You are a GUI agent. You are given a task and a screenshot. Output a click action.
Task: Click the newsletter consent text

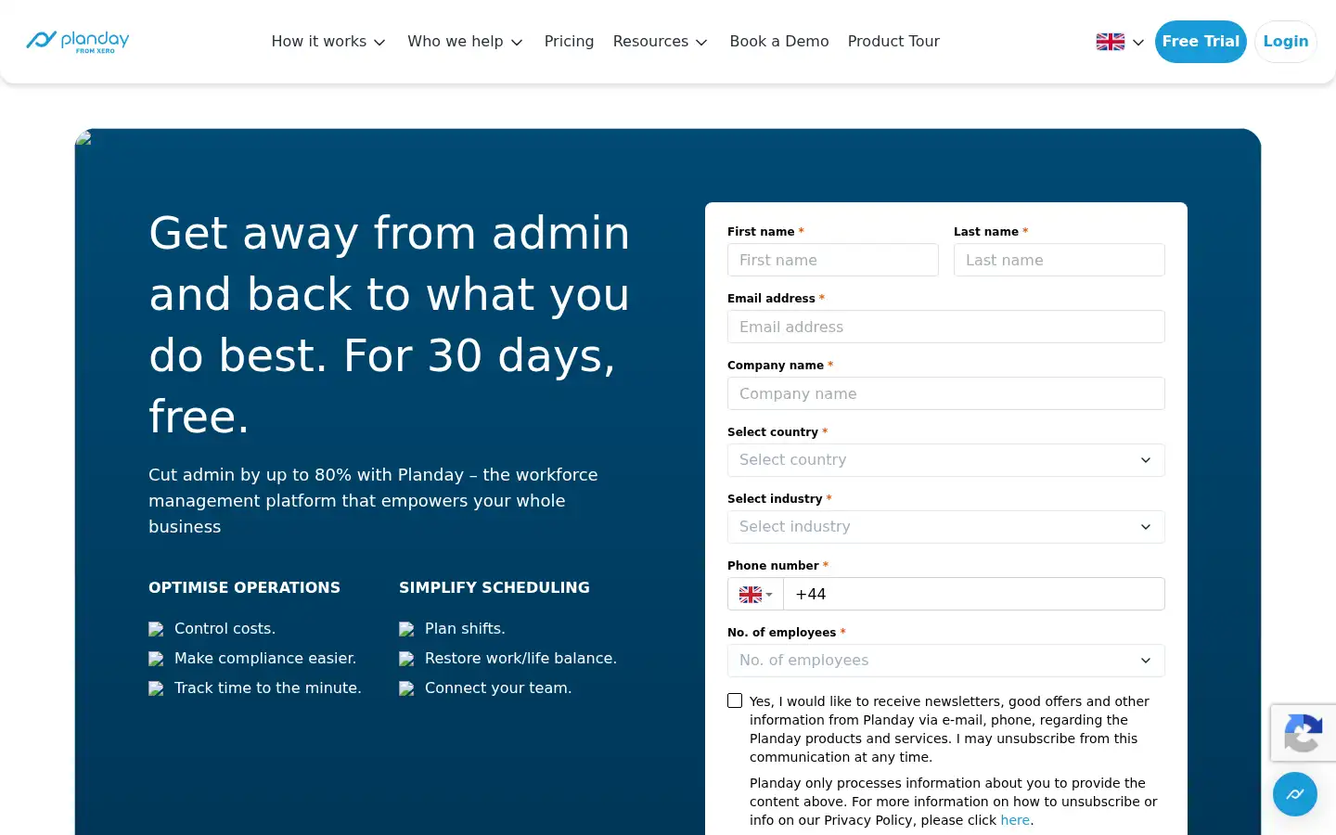click(949, 729)
